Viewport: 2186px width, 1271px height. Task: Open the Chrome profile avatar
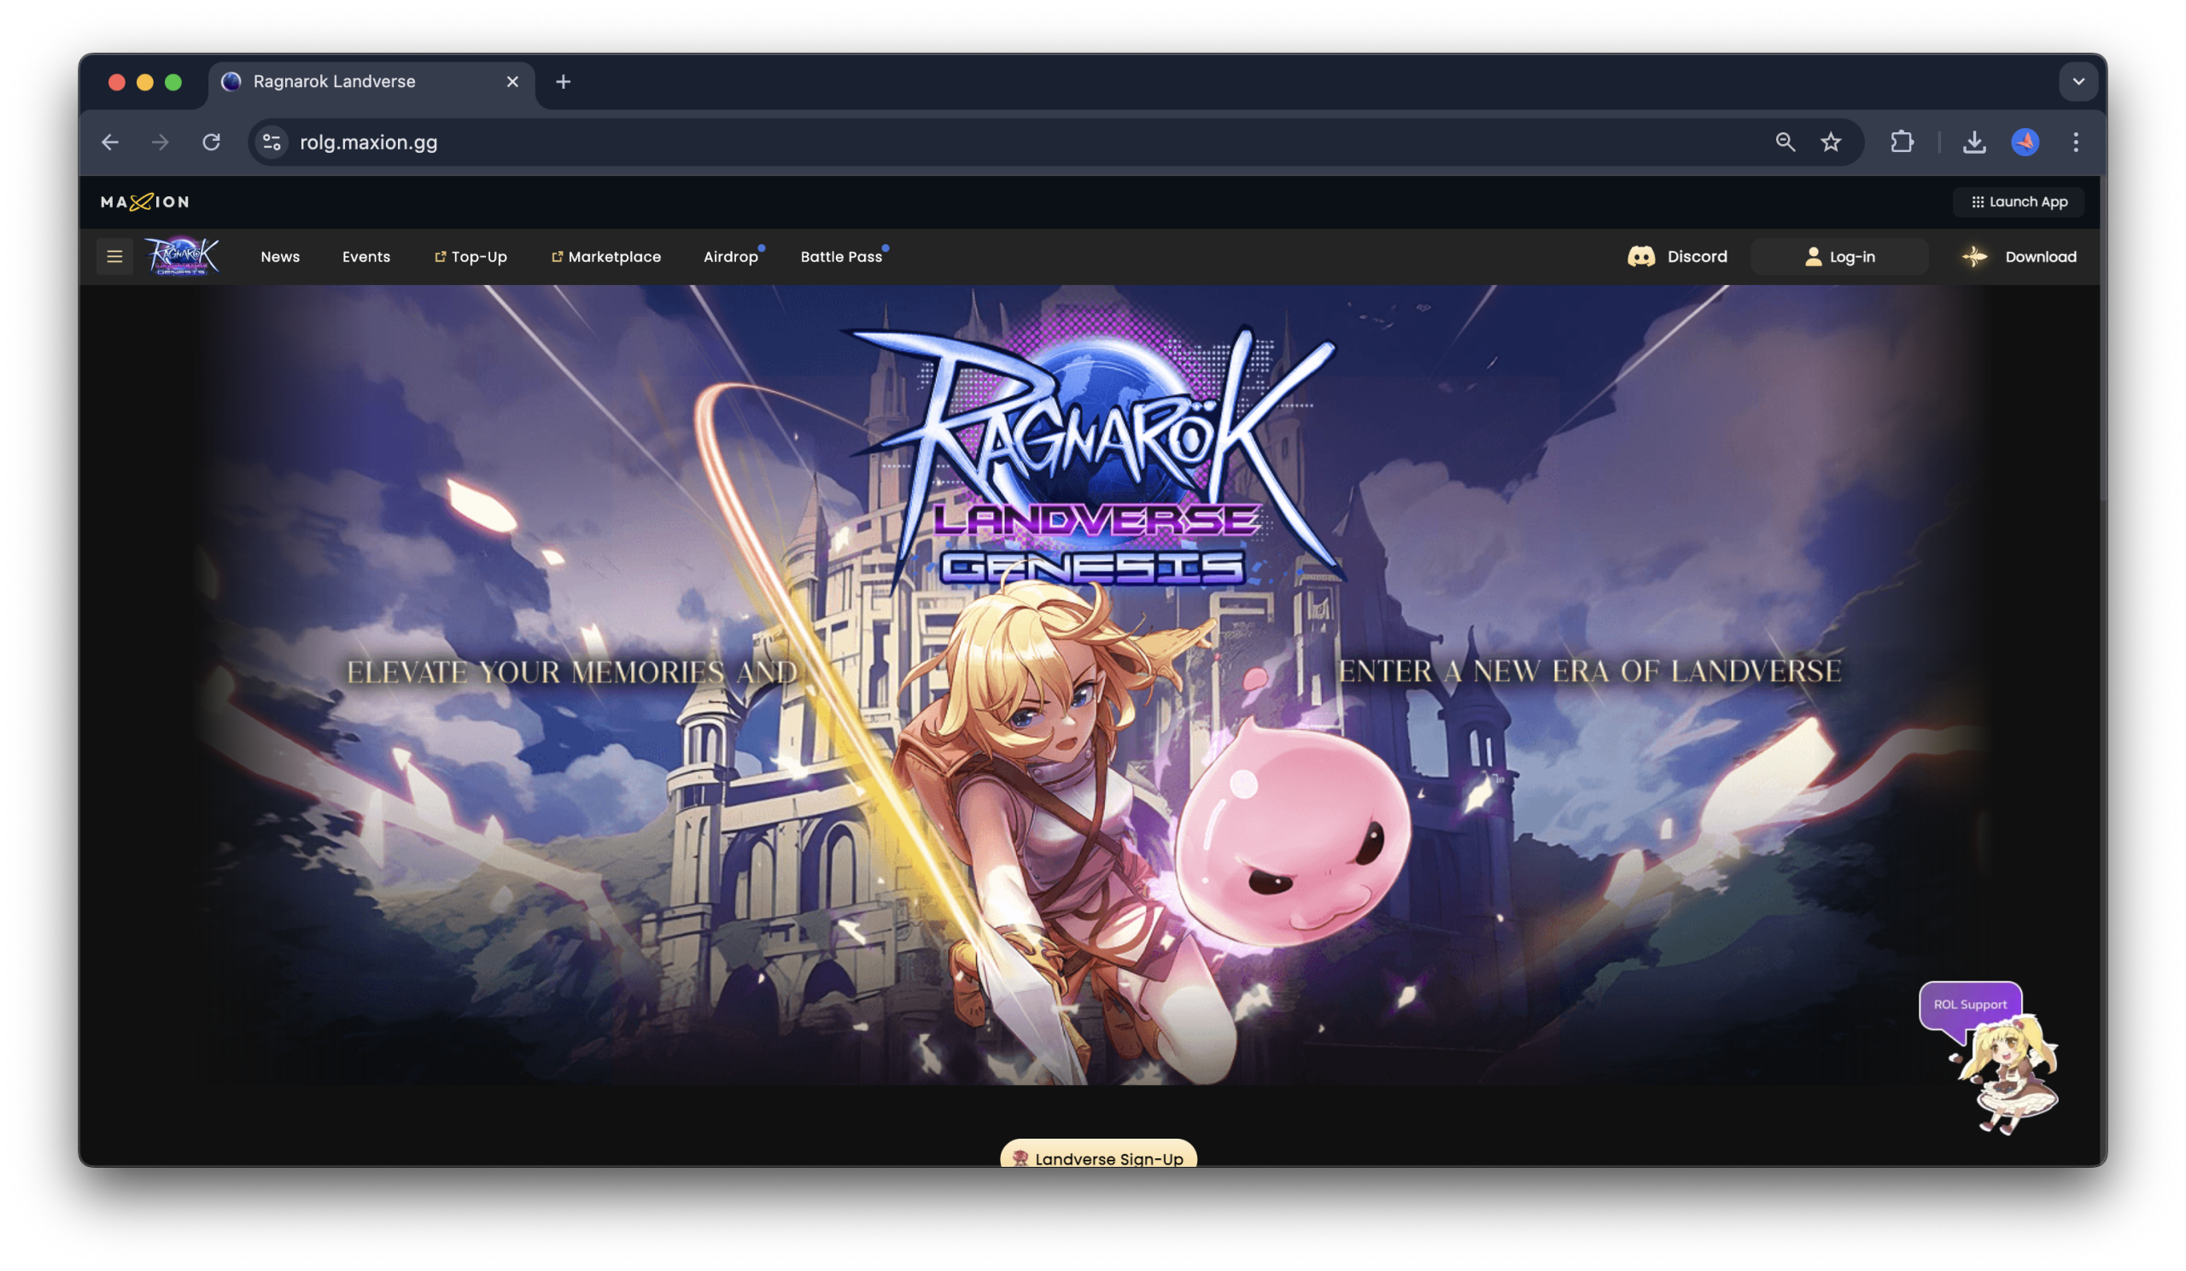pos(2025,143)
